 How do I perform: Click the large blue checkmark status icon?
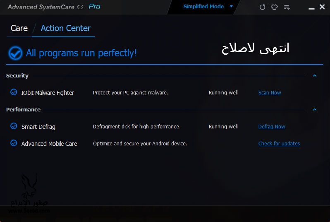(x=15, y=53)
